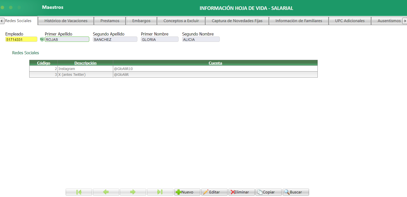
Task: Click account cell @GloAliR10
Action: pyautogui.click(x=215, y=69)
